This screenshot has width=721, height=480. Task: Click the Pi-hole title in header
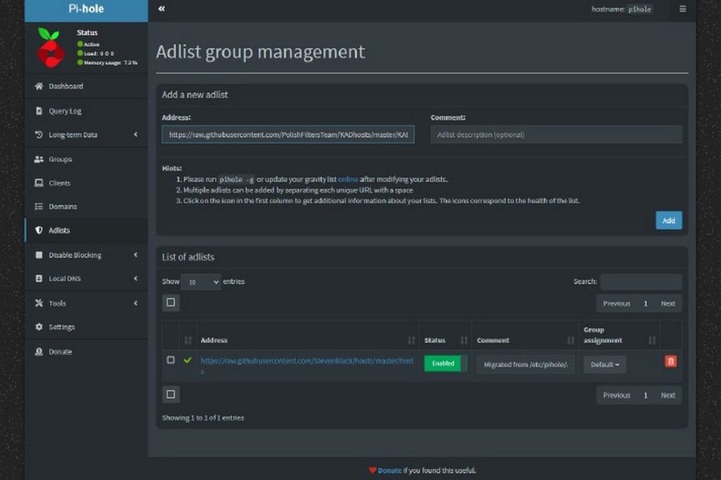click(86, 8)
